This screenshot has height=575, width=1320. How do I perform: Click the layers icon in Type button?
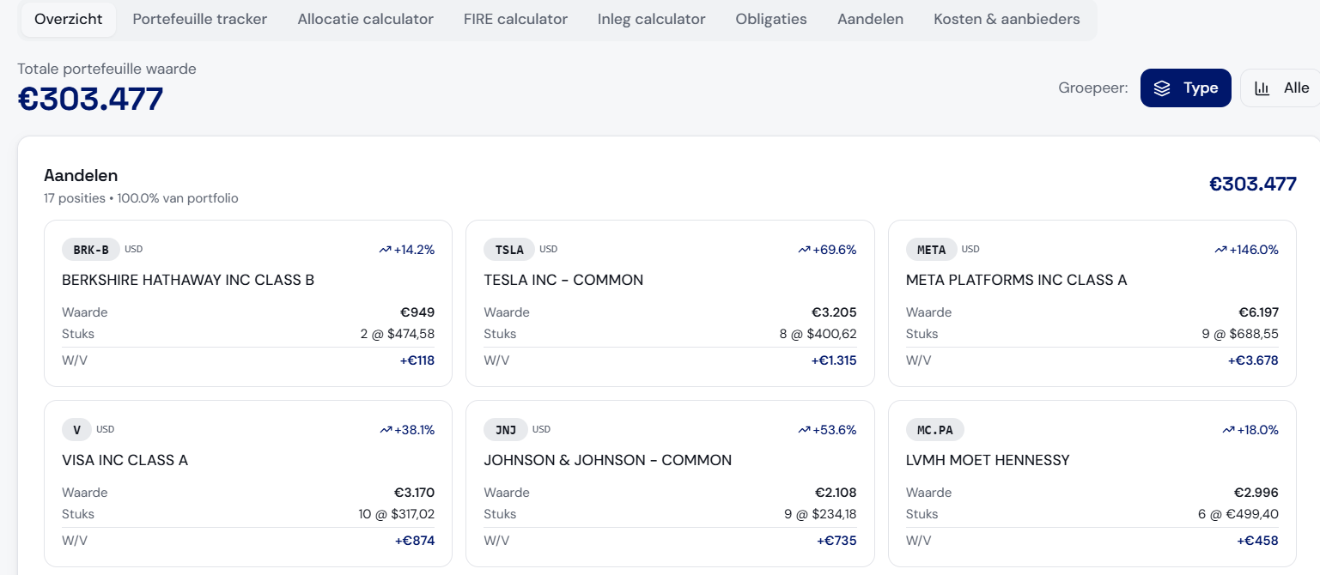coord(1162,88)
